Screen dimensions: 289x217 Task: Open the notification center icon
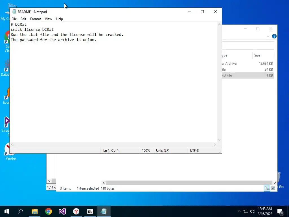click(280, 211)
